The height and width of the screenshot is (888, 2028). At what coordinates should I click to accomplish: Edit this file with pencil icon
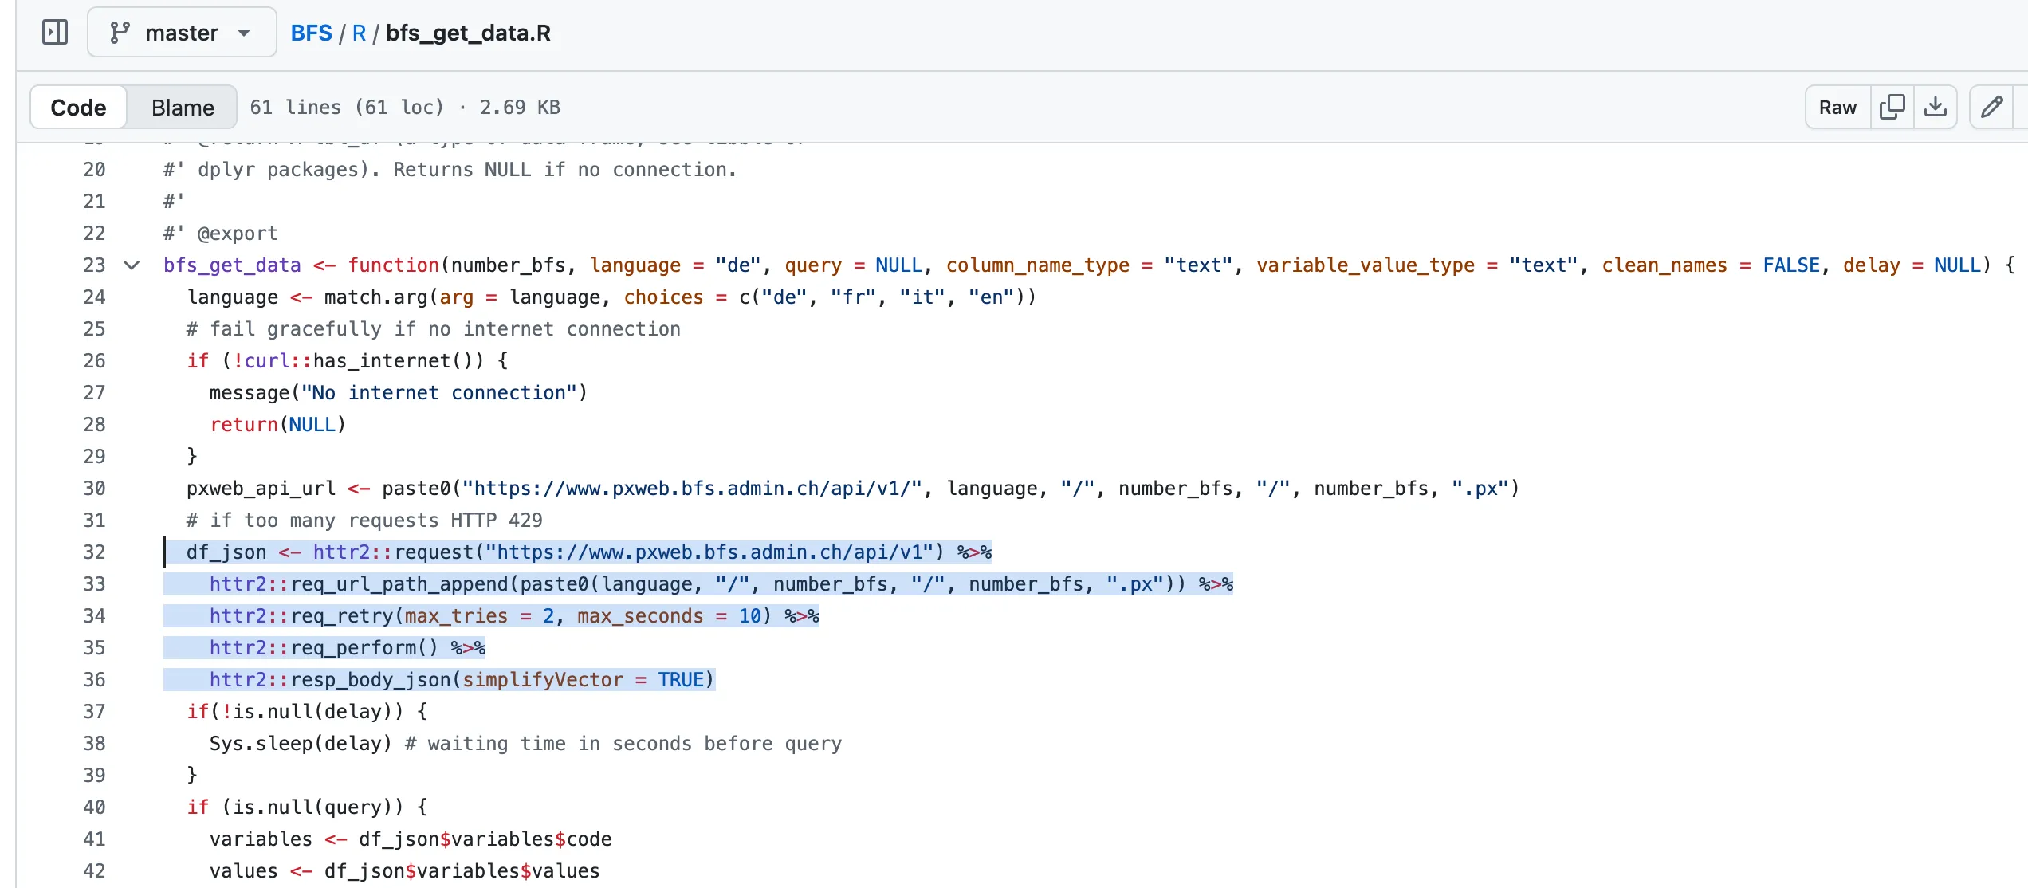tap(1991, 107)
